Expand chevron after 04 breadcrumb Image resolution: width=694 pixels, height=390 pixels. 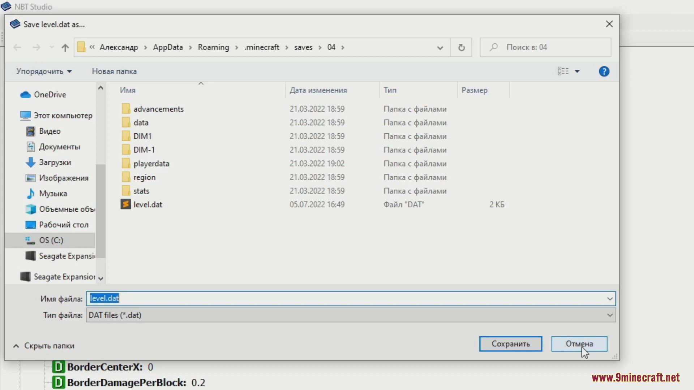(x=343, y=47)
